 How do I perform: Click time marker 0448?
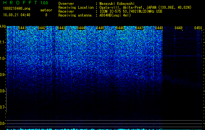pos(159,28)
